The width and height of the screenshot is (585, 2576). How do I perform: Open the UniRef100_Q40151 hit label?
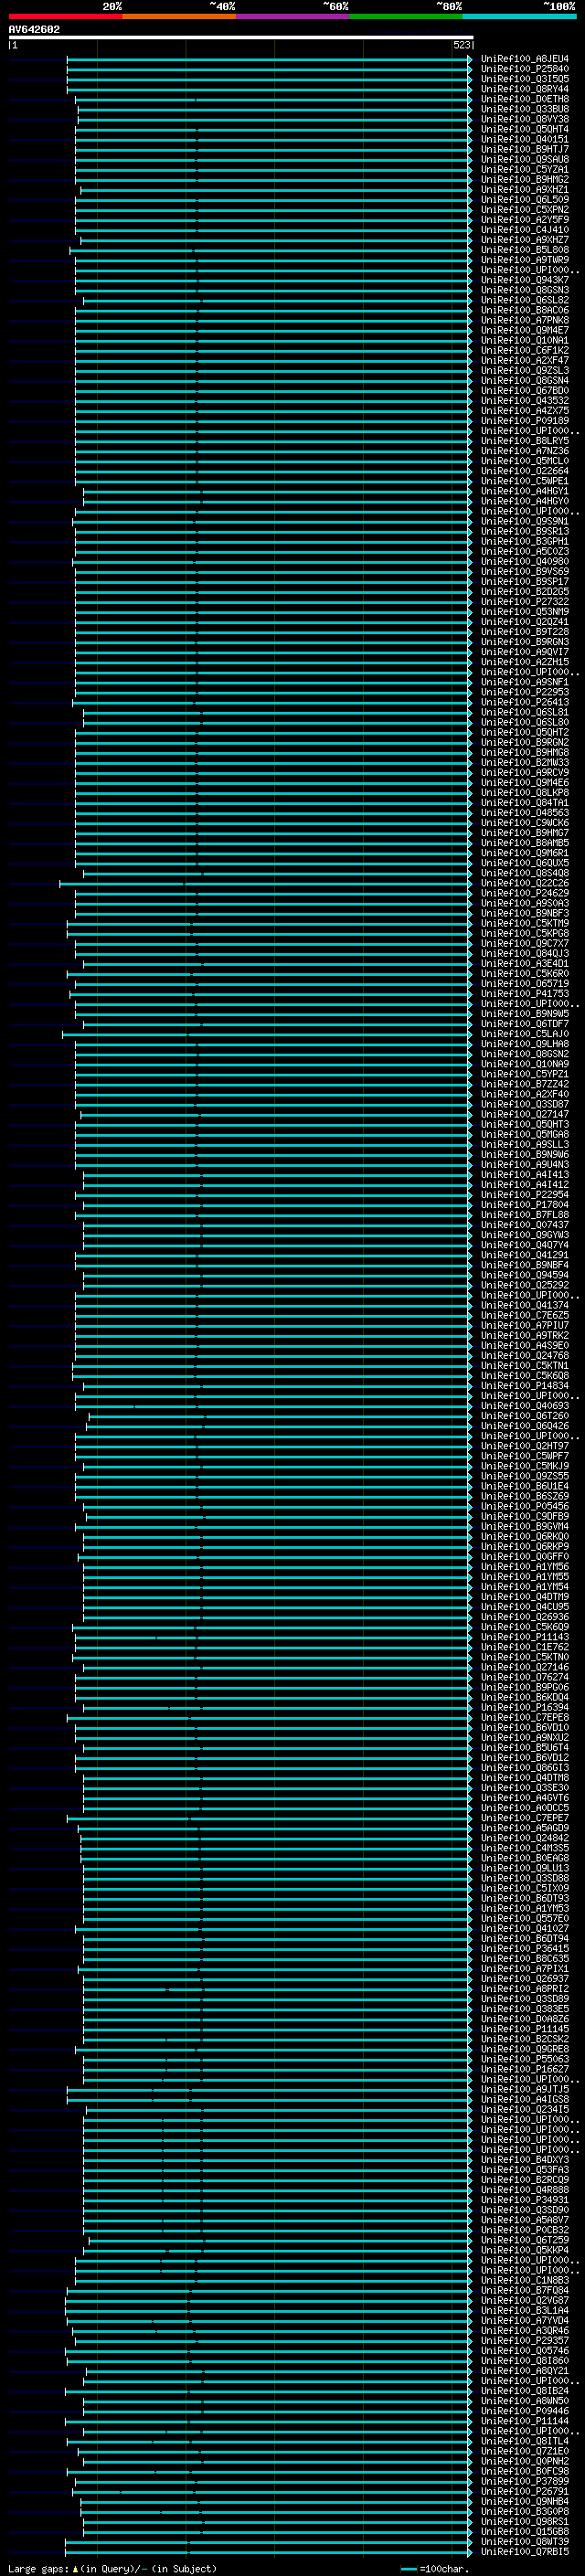click(525, 139)
